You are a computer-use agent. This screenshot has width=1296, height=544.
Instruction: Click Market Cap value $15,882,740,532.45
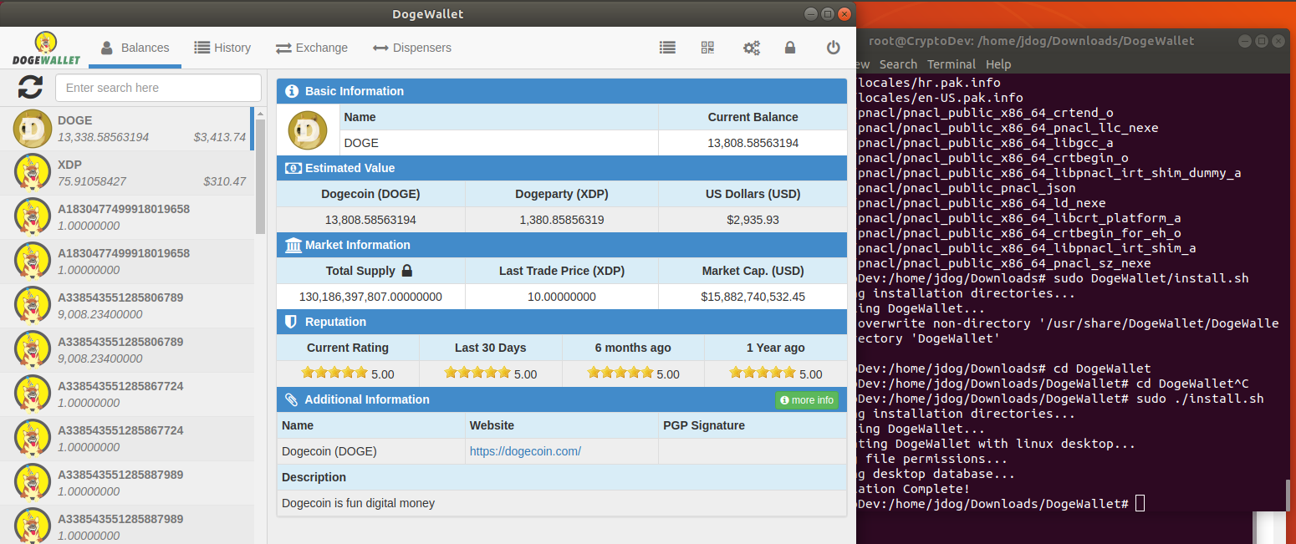[x=753, y=297]
